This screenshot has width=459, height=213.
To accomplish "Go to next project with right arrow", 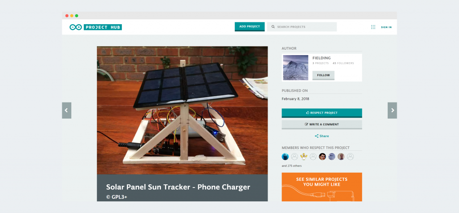I will 392,111.
